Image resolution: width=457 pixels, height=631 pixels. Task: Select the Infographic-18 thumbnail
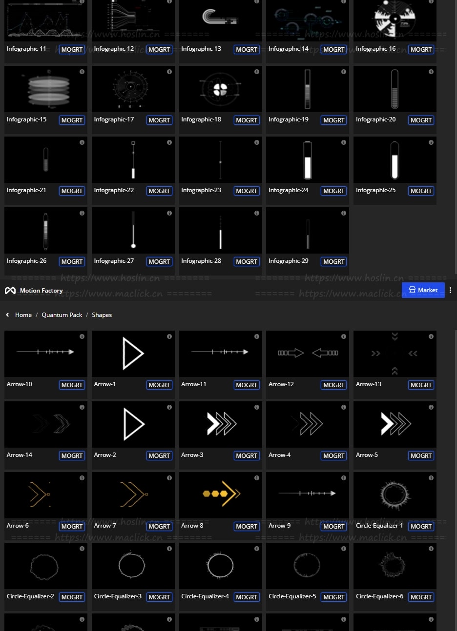[x=221, y=89]
